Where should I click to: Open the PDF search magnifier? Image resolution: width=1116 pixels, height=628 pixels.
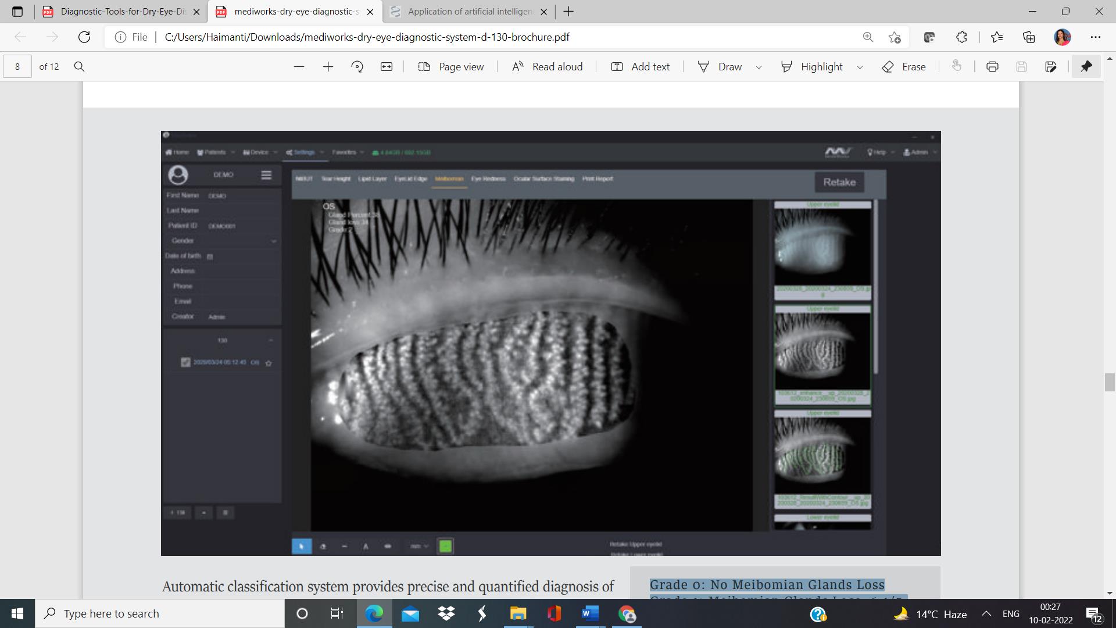click(x=80, y=67)
